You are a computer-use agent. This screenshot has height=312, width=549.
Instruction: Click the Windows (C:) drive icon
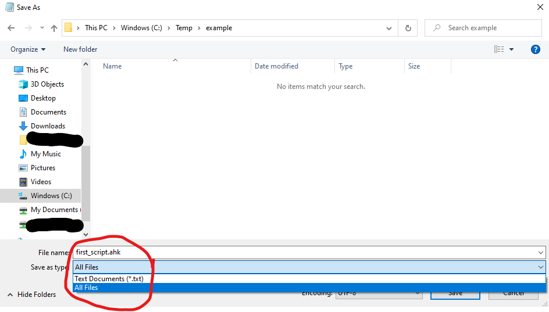tap(23, 196)
